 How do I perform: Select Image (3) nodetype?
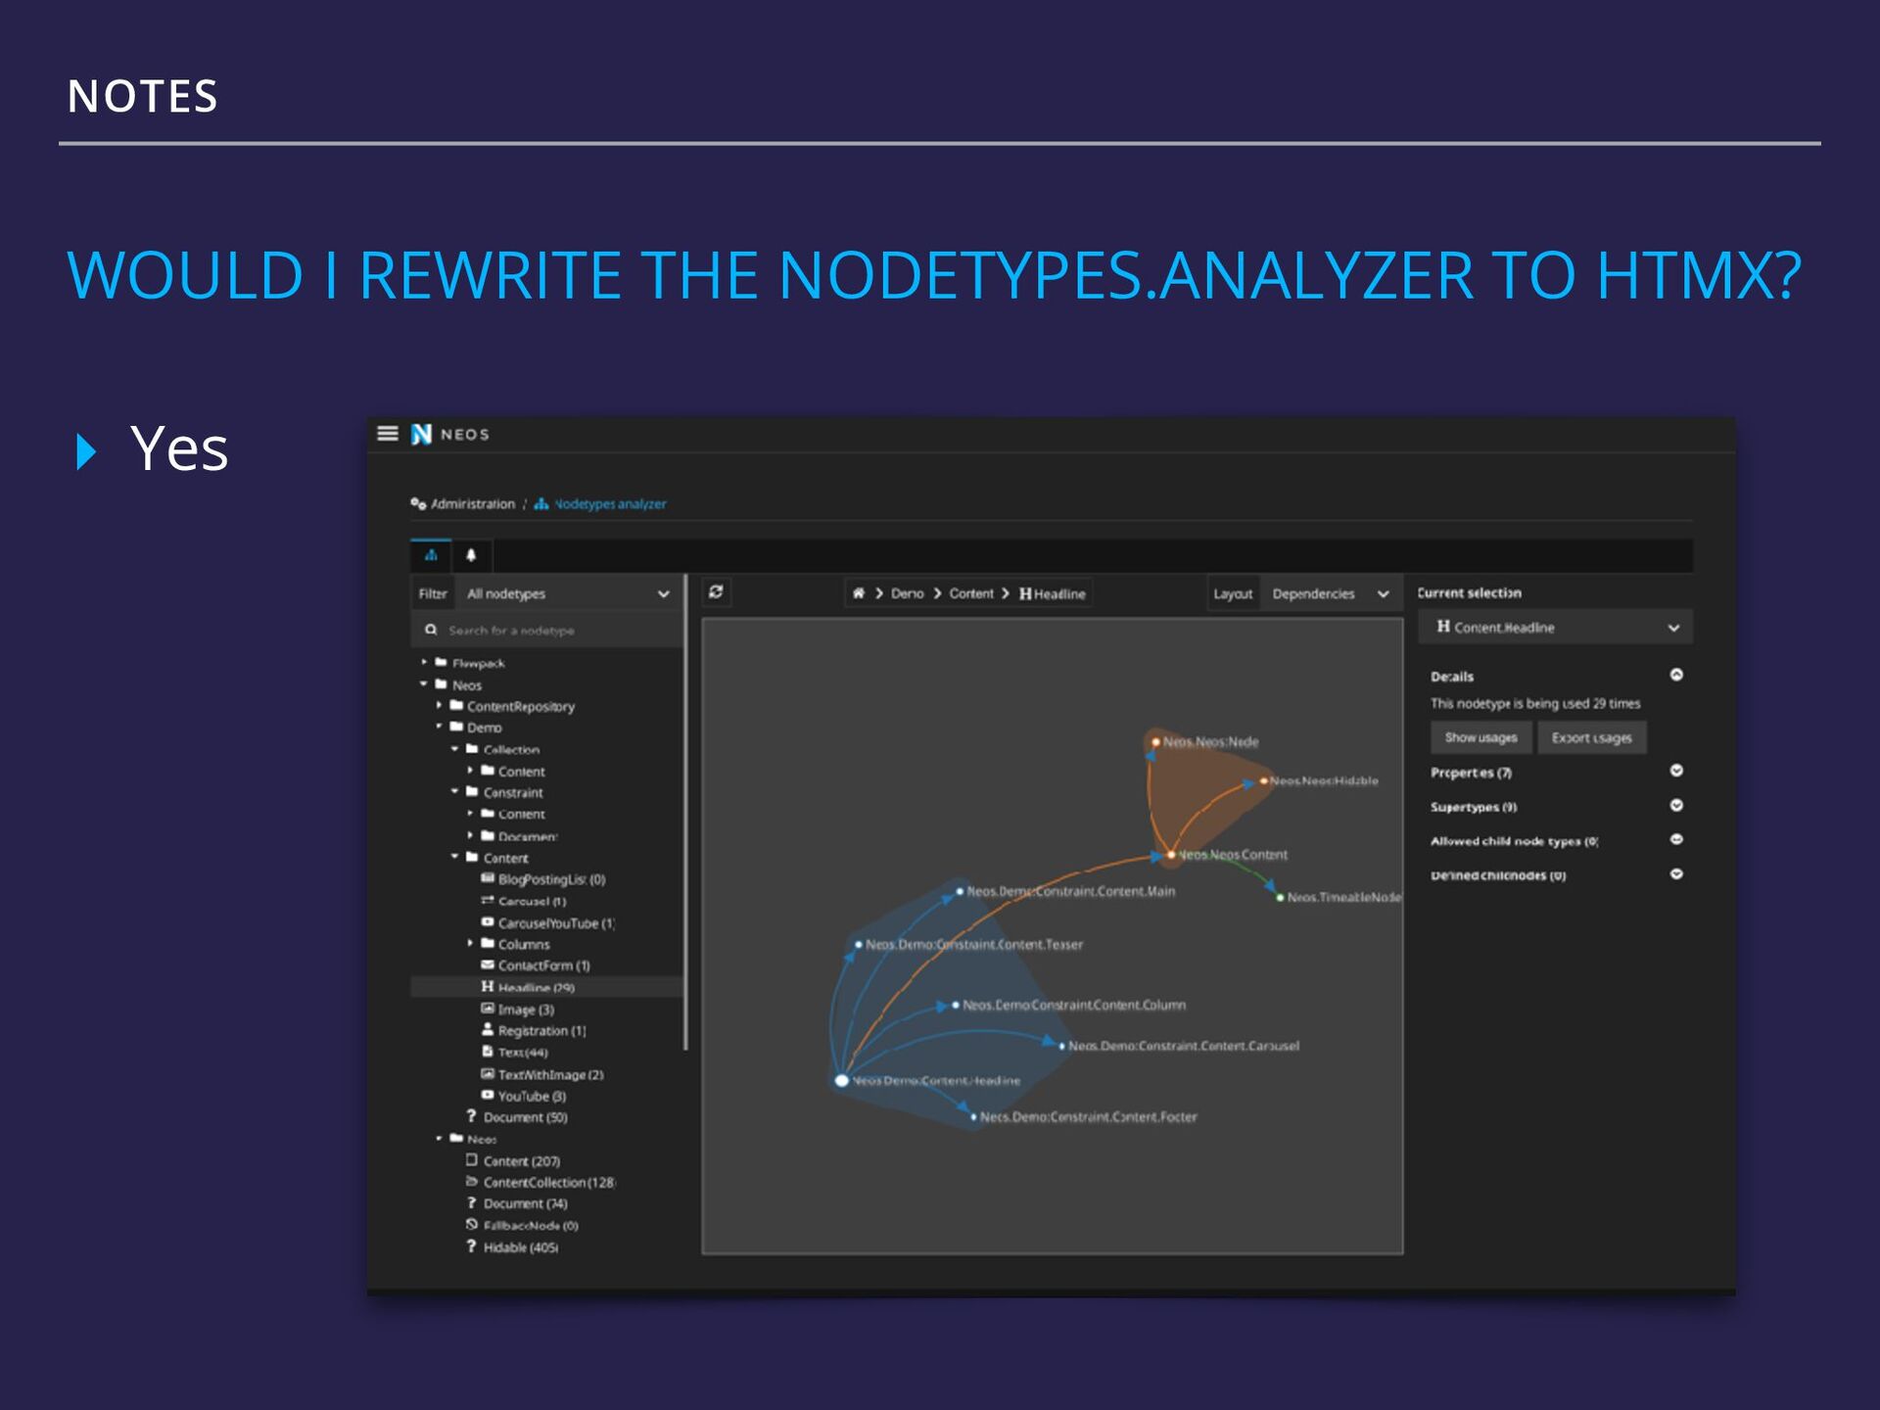point(518,1010)
